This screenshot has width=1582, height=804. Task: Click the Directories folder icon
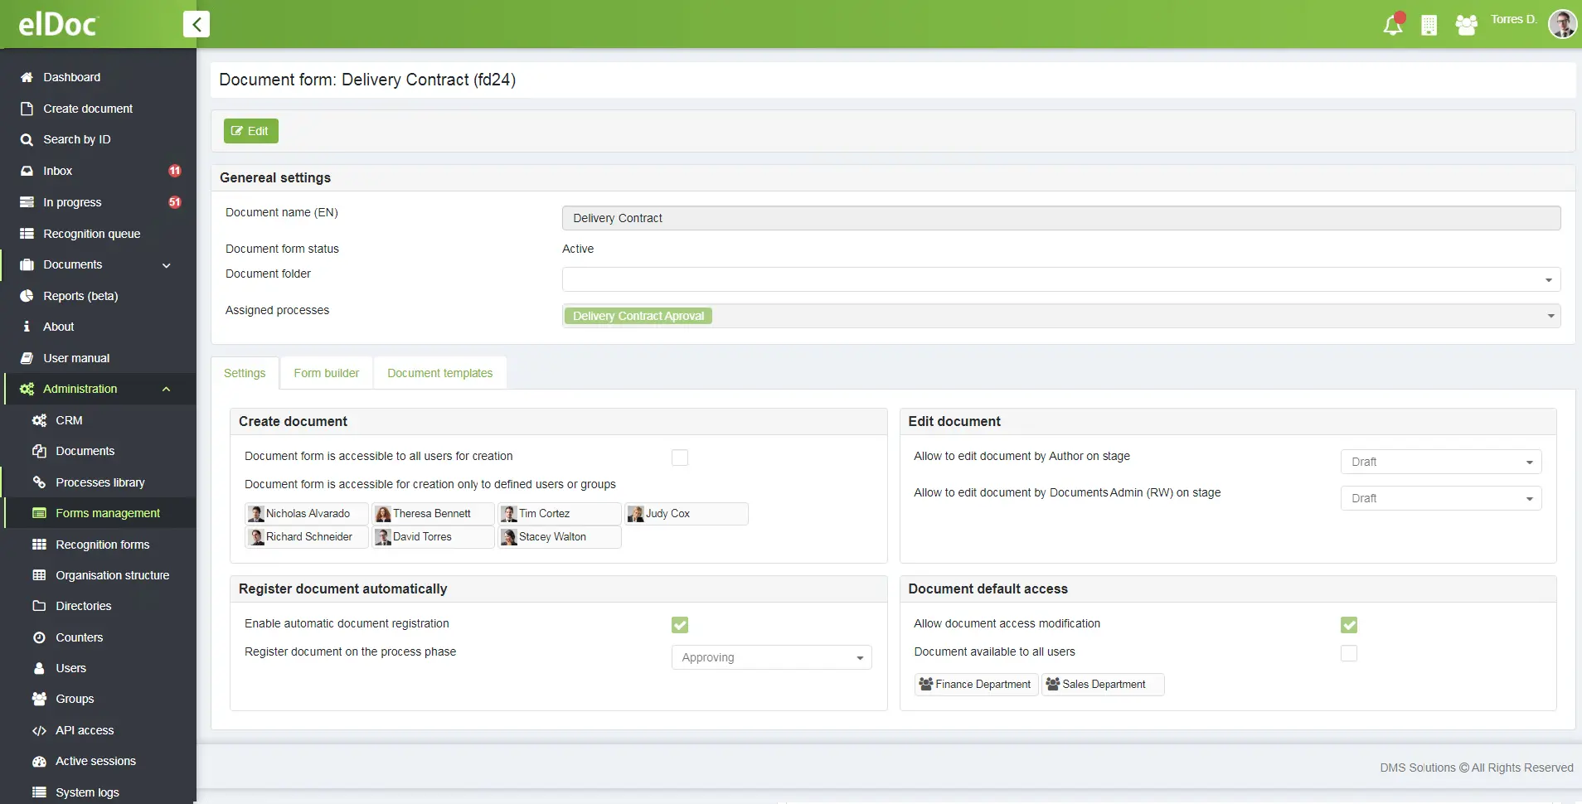39,606
